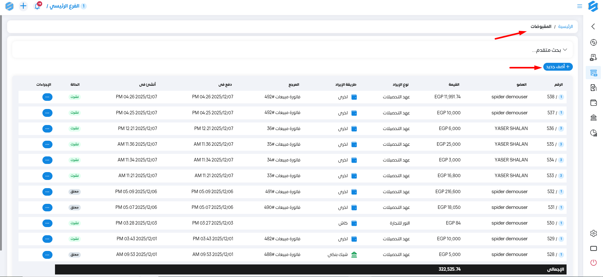This screenshot has width=603, height=277.
Task: Open actions menu for receipt 538
Action: click(47, 97)
